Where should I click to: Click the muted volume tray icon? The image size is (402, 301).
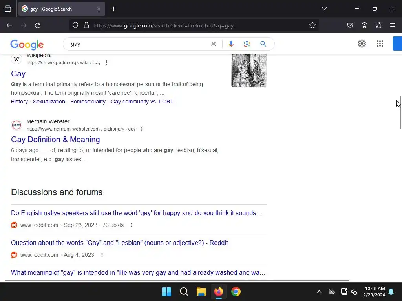pyautogui.click(x=354, y=292)
